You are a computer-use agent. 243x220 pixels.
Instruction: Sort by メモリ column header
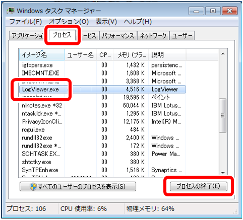point(131,54)
